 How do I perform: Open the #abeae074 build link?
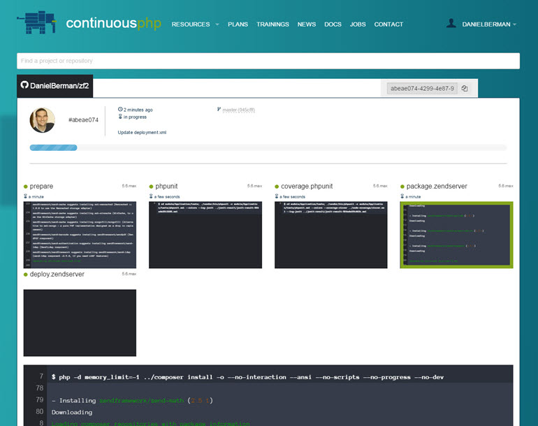[x=83, y=120]
